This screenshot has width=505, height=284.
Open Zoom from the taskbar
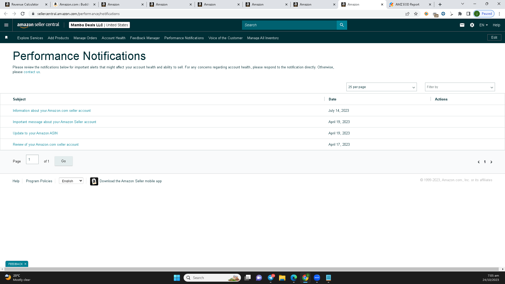click(317, 278)
